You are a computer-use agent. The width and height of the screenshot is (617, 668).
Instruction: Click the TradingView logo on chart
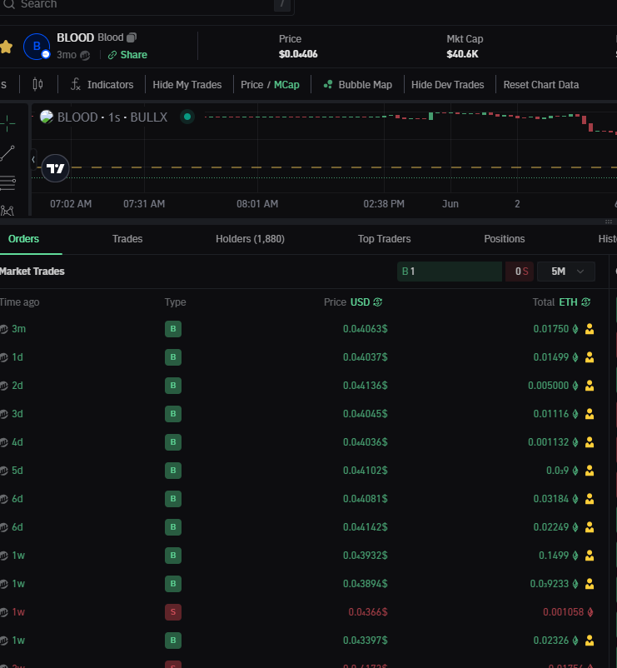pyautogui.click(x=55, y=169)
